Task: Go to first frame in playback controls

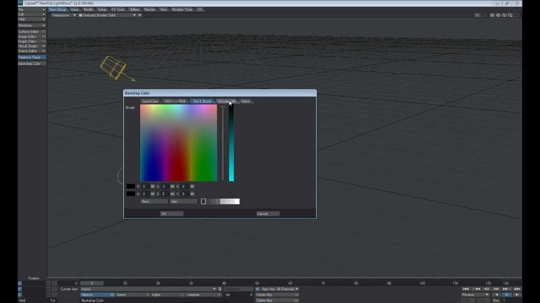Action: pyautogui.click(x=466, y=289)
